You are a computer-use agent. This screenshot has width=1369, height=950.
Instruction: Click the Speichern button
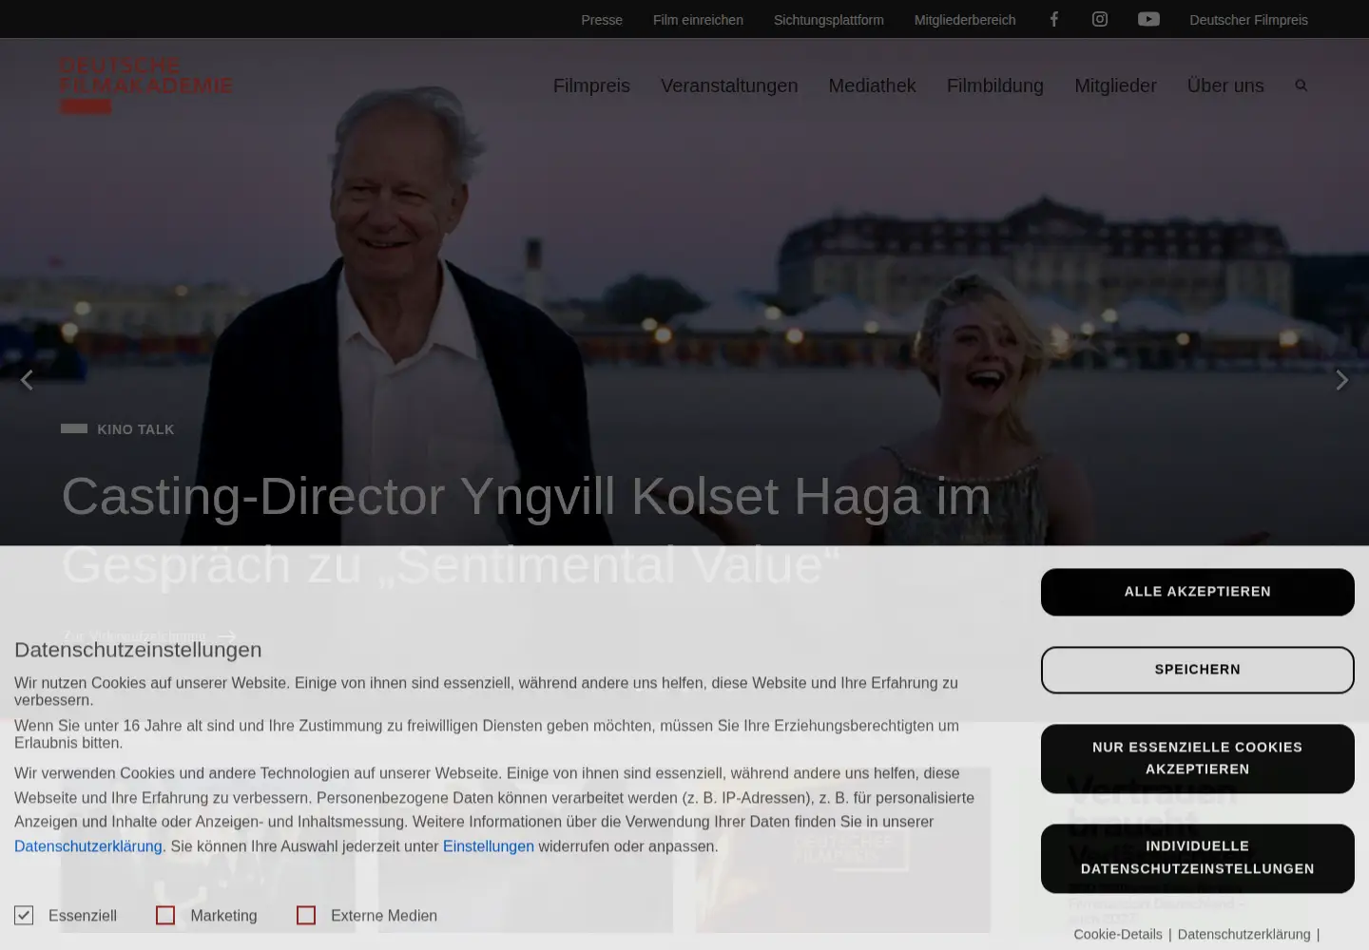[x=1198, y=670]
